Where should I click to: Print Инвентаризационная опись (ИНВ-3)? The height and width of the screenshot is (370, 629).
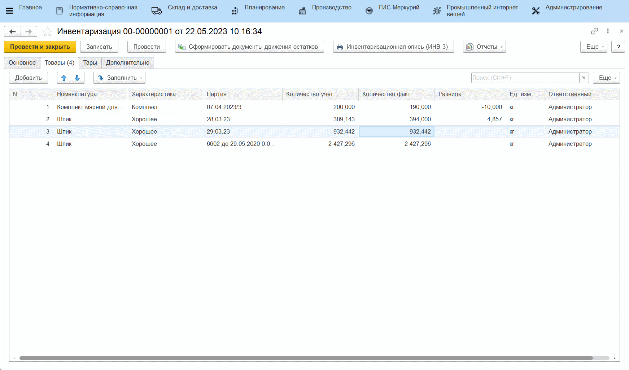(x=393, y=47)
